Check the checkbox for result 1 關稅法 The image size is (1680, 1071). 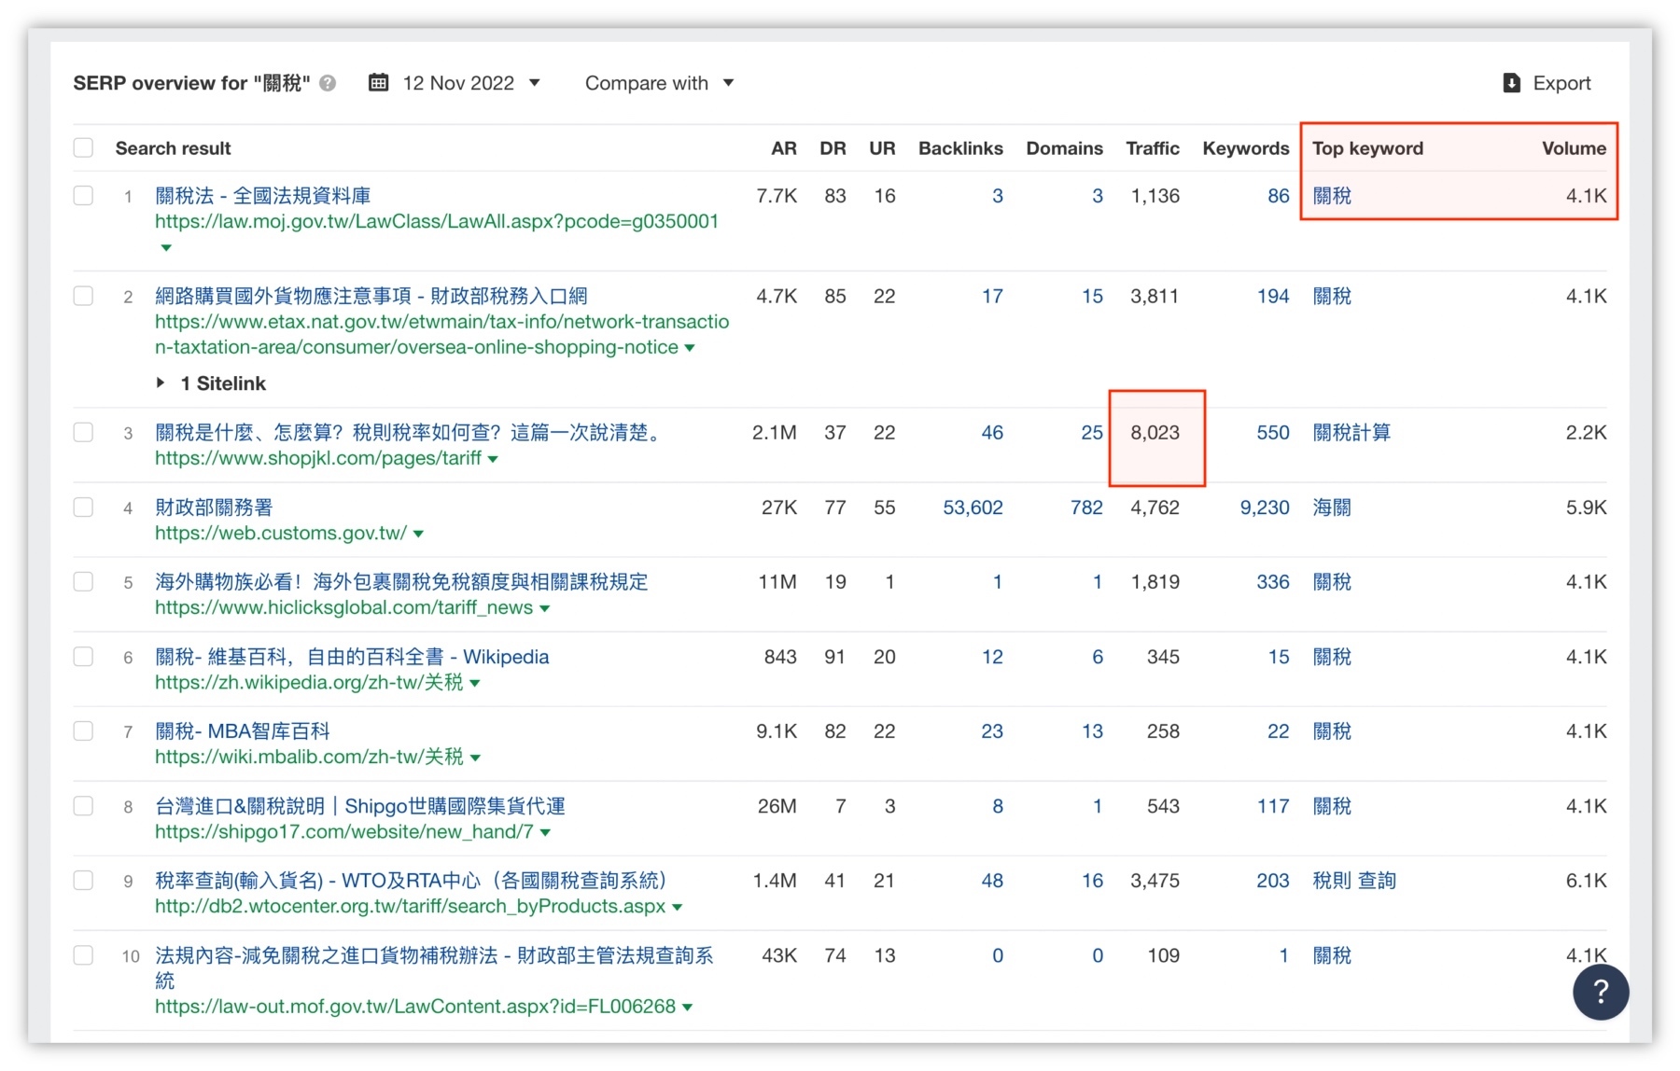[83, 196]
